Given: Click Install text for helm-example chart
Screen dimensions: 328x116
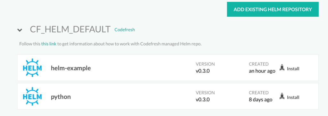Looking at the screenshot, I should (x=293, y=69).
